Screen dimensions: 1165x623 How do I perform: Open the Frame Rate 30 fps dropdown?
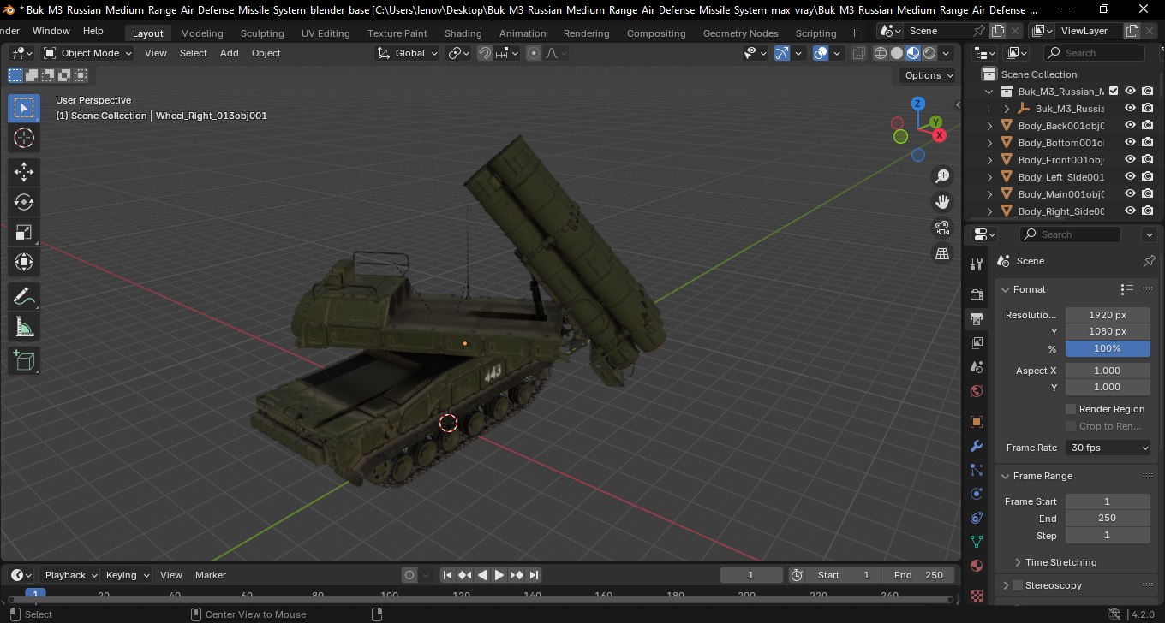[1108, 448]
